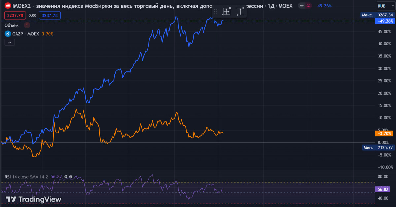
Task: Click the 40.00 RSI axis label
Action: point(383,198)
